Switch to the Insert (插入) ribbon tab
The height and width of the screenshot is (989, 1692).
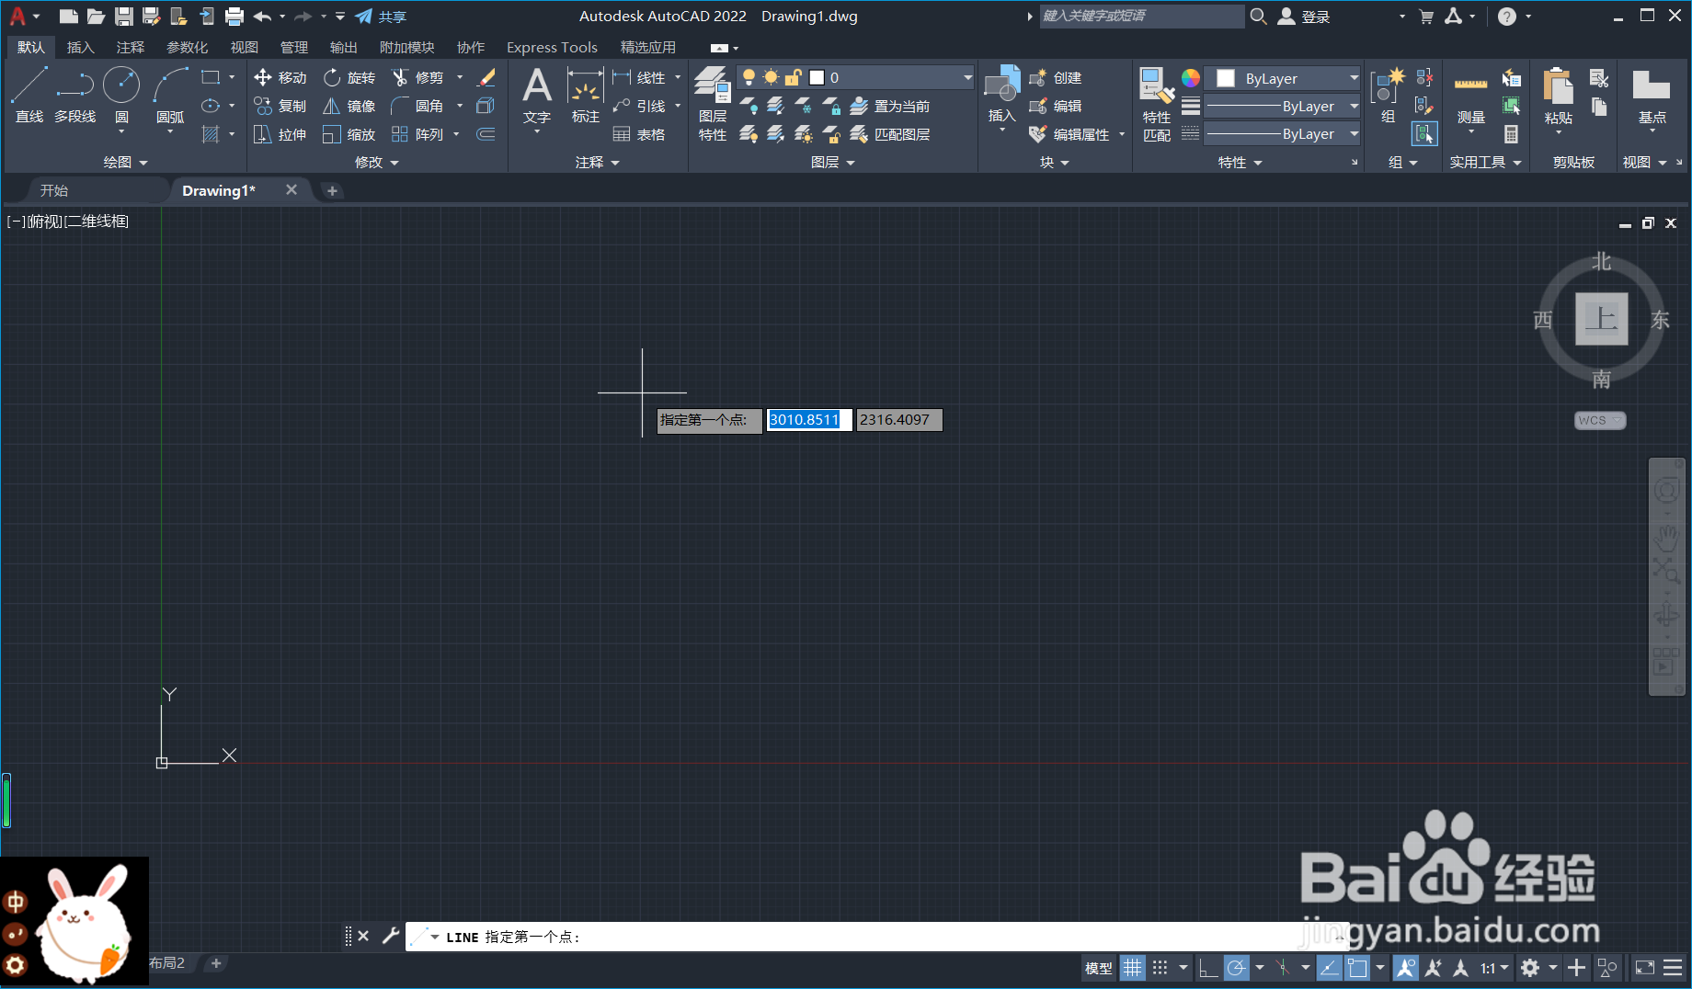pos(81,47)
